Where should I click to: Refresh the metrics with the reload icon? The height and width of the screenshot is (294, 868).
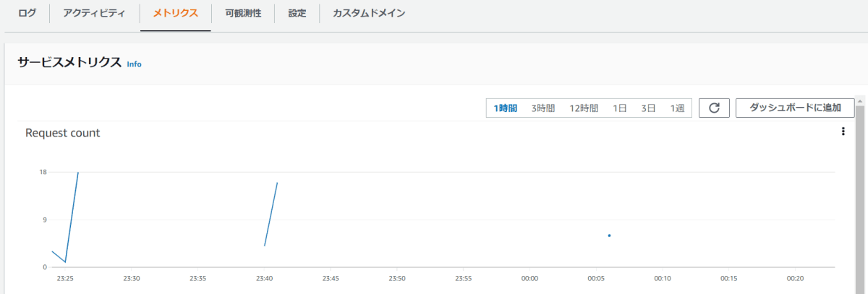pyautogui.click(x=714, y=108)
